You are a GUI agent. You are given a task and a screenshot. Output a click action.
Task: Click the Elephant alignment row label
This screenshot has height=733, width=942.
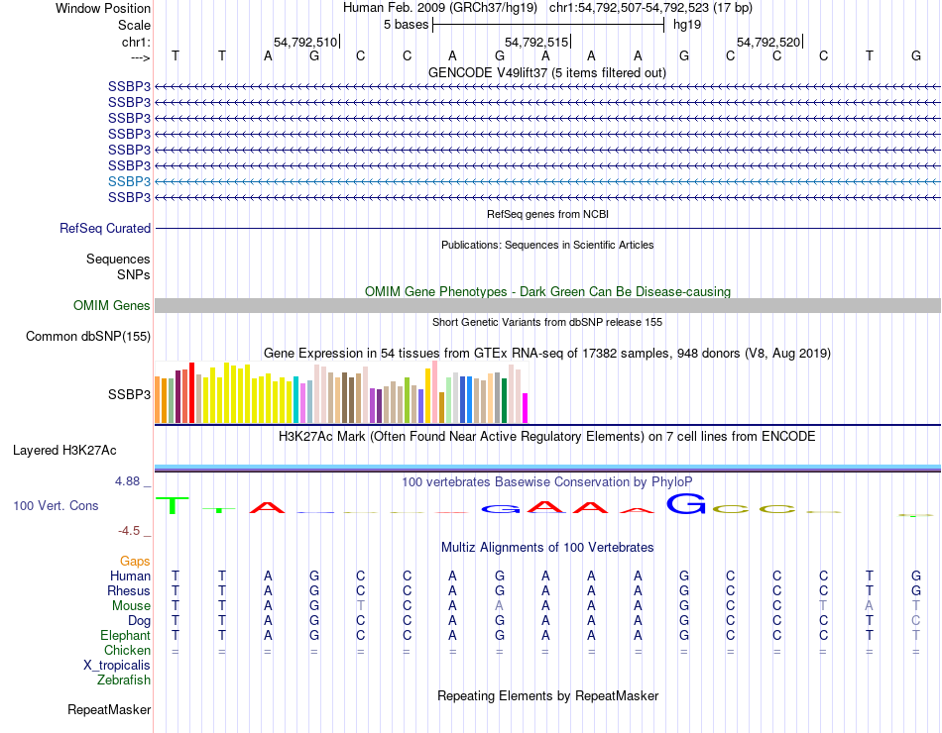click(x=126, y=635)
